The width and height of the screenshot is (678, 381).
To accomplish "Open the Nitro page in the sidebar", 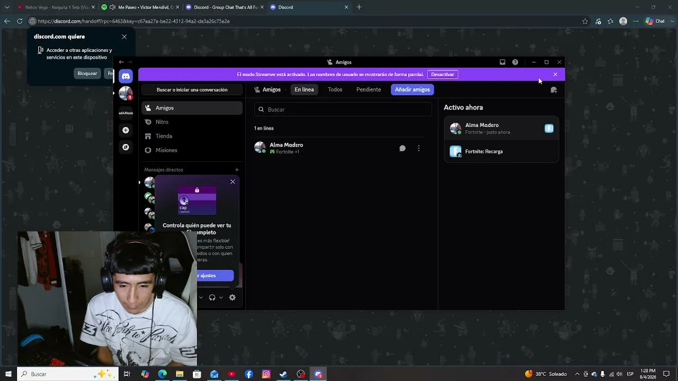I will click(192, 122).
